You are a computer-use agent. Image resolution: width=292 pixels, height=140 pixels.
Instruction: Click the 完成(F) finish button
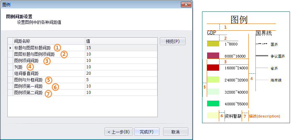coord(146,132)
